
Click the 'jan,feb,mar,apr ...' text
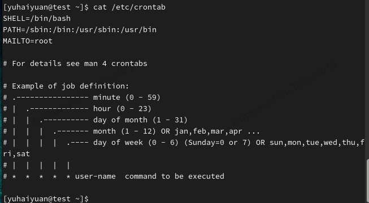(217, 131)
